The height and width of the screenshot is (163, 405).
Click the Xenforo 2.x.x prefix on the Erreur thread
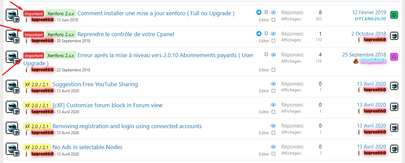[x=61, y=55]
